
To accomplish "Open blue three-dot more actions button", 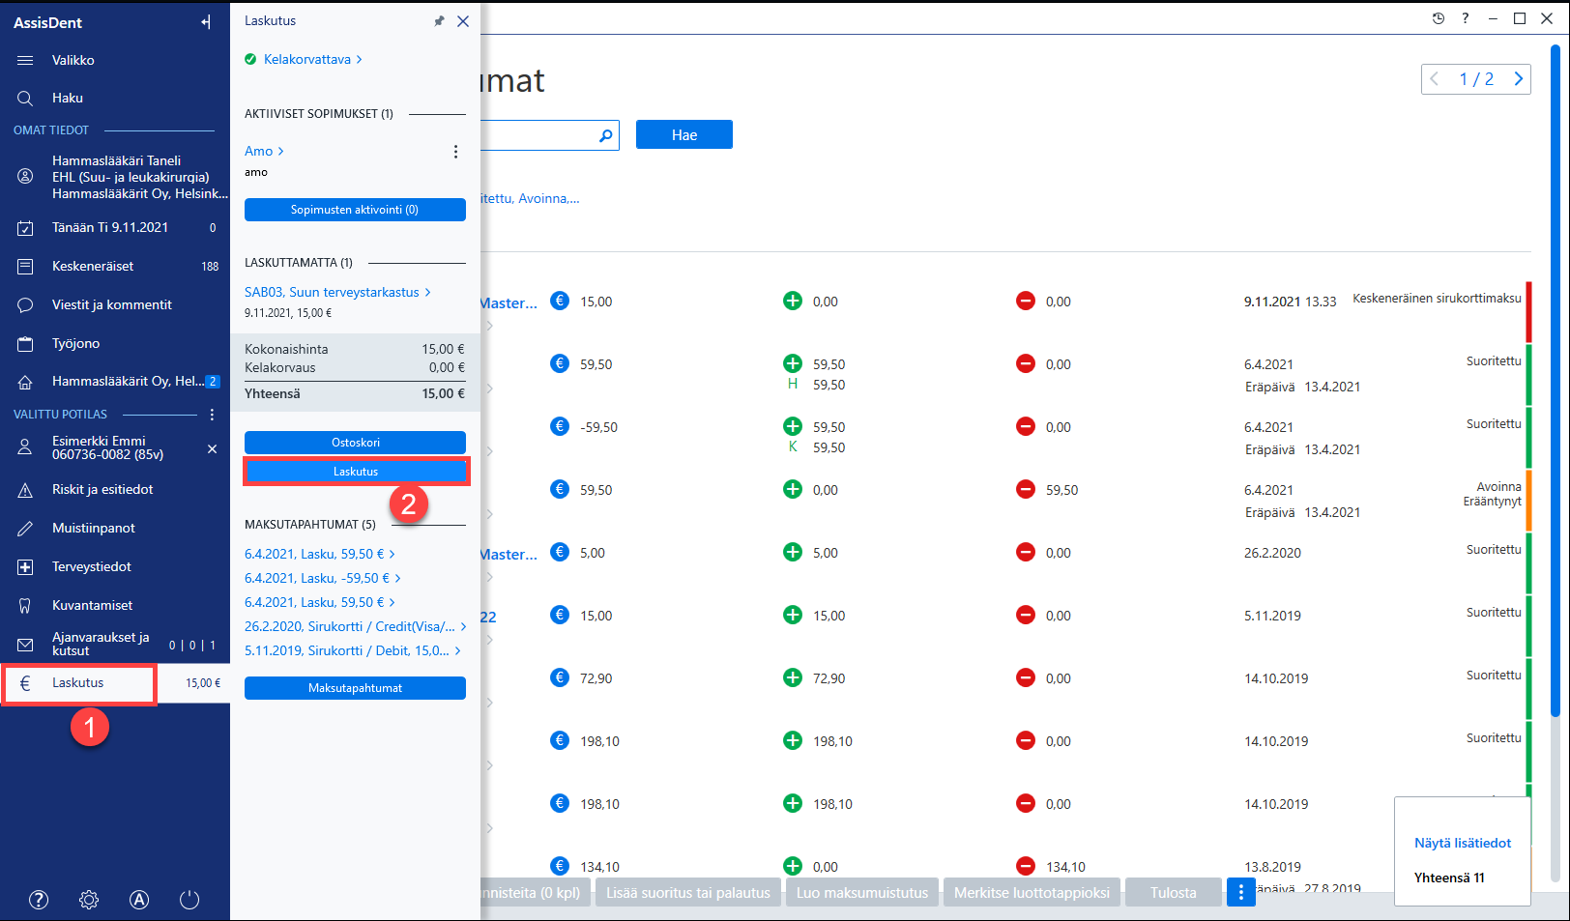I will coord(1241,892).
